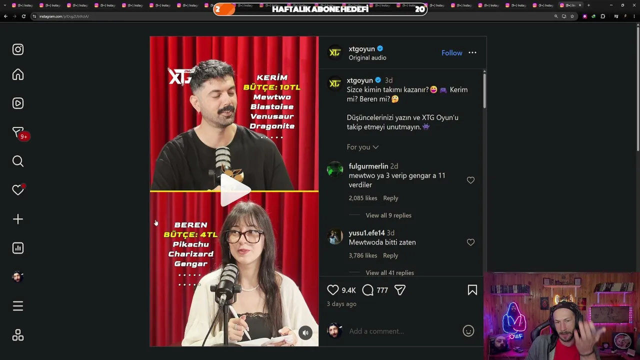The image size is (640, 360).
Task: Expand View all 9 replies
Action: tap(388, 215)
